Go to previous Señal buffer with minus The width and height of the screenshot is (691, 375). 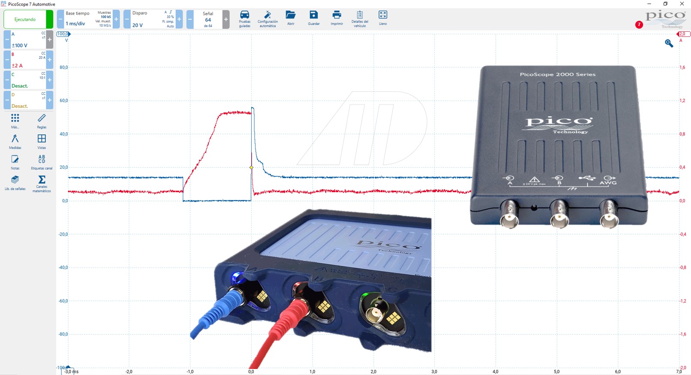click(x=190, y=19)
